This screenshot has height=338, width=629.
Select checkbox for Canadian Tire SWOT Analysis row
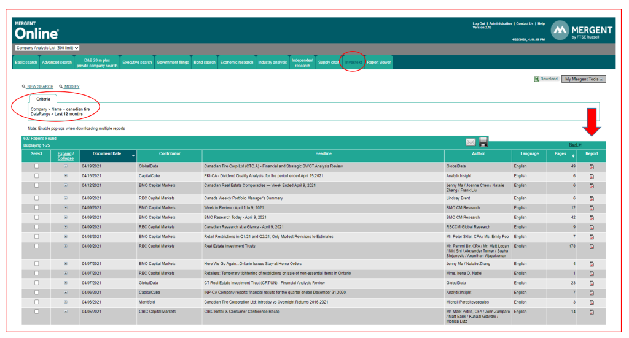(x=36, y=166)
